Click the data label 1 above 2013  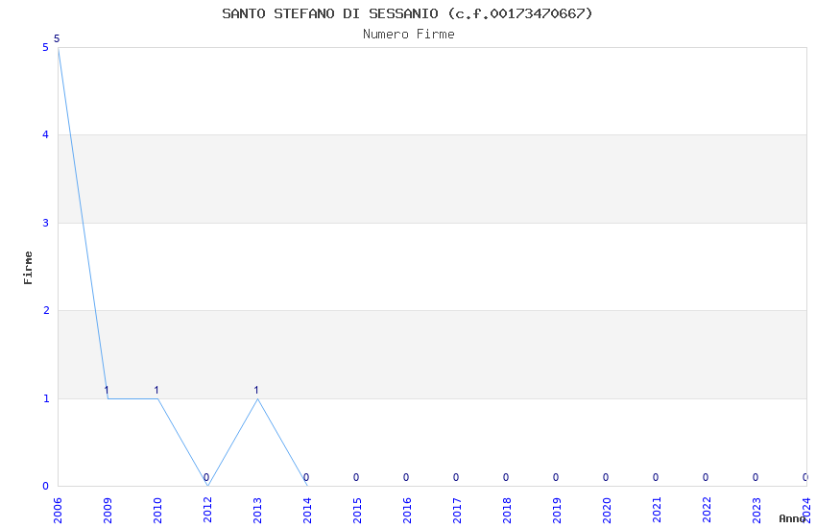point(256,390)
